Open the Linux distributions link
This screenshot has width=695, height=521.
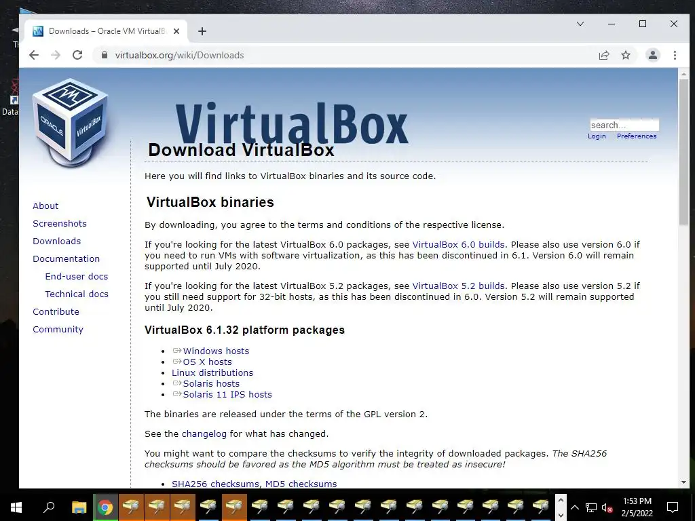point(212,372)
